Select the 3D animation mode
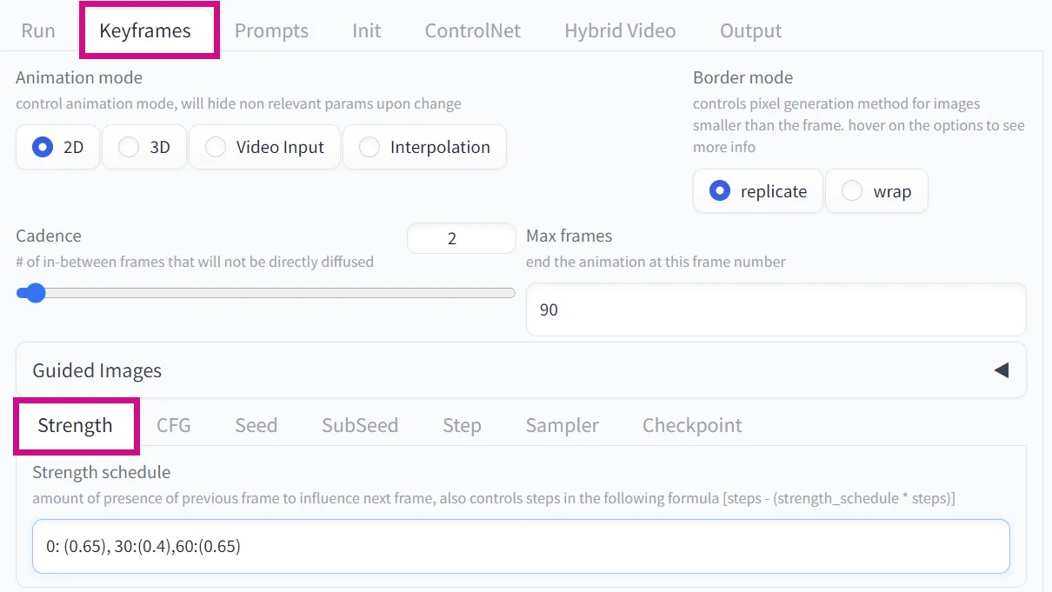The width and height of the screenshot is (1052, 592). [x=144, y=147]
